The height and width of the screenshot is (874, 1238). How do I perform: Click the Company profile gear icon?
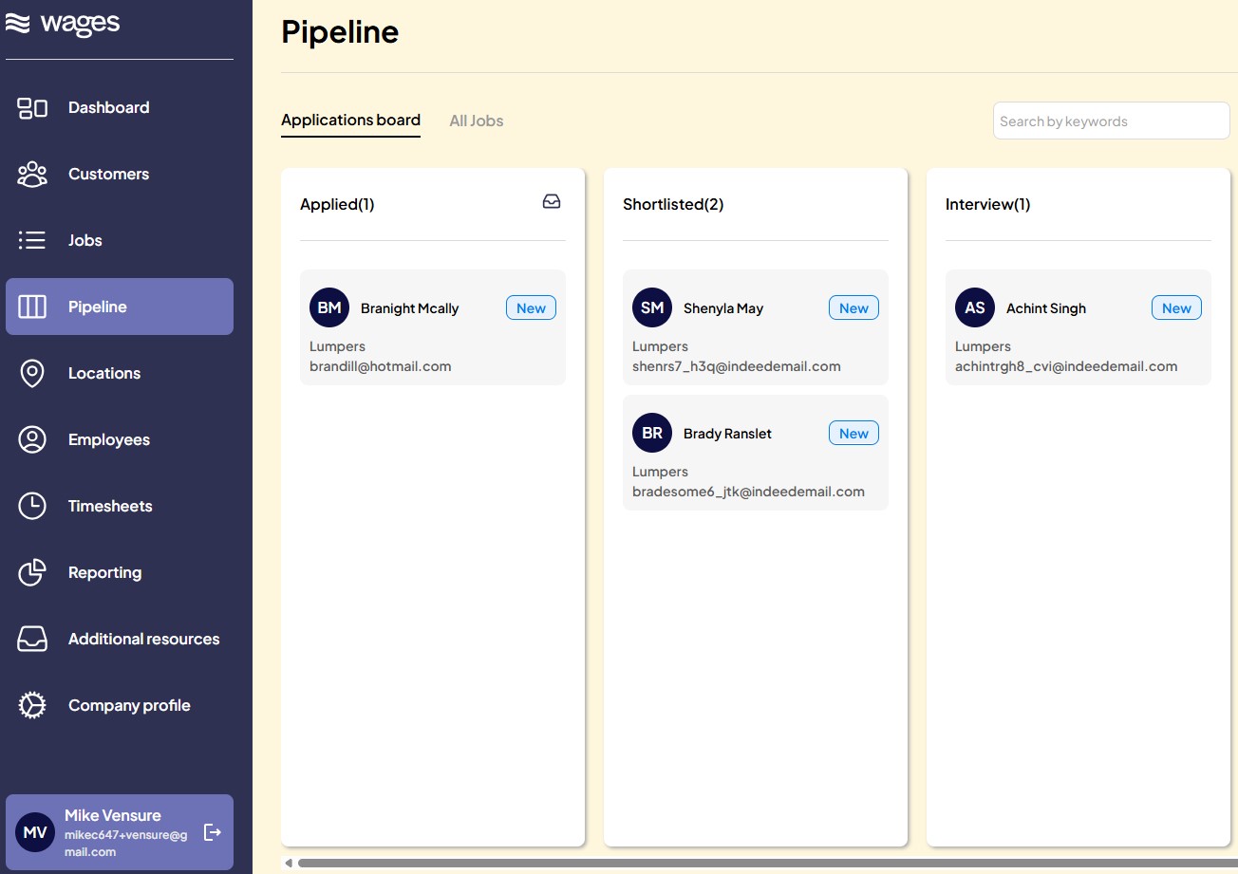(32, 706)
